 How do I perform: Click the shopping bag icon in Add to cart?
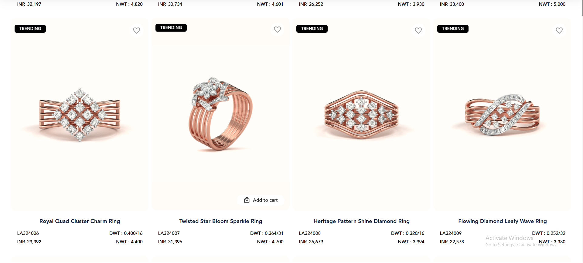tap(247, 200)
